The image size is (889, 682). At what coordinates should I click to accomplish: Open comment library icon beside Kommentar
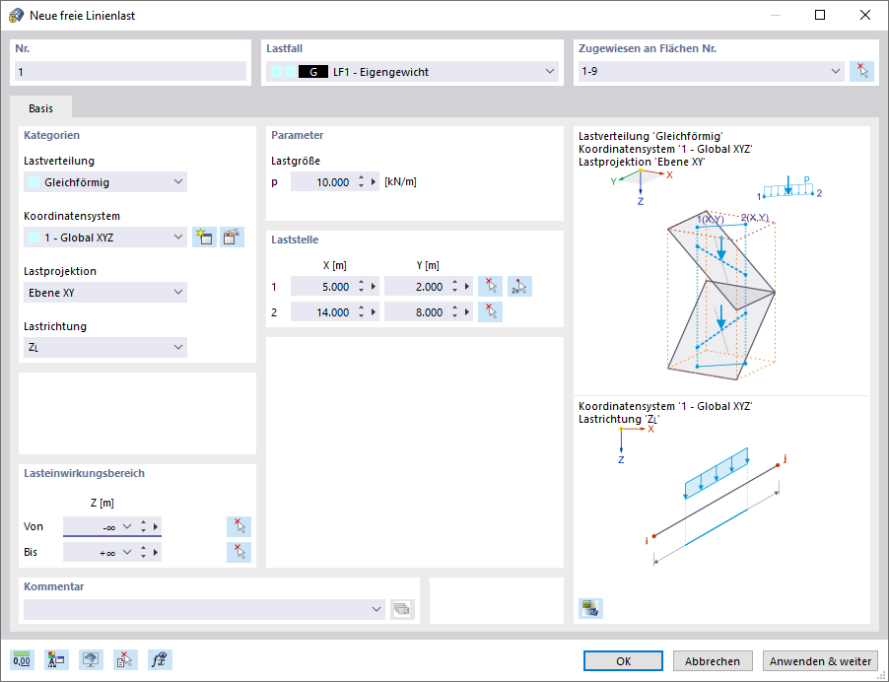coord(402,609)
